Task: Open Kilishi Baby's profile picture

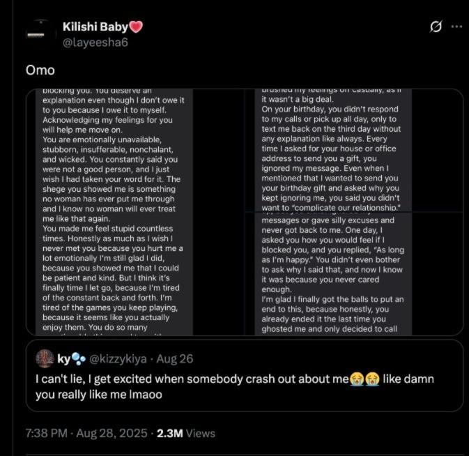Action: click(x=40, y=33)
